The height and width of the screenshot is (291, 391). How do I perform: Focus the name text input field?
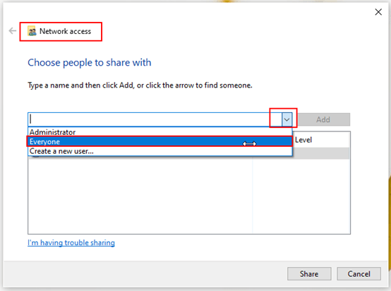[155, 119]
